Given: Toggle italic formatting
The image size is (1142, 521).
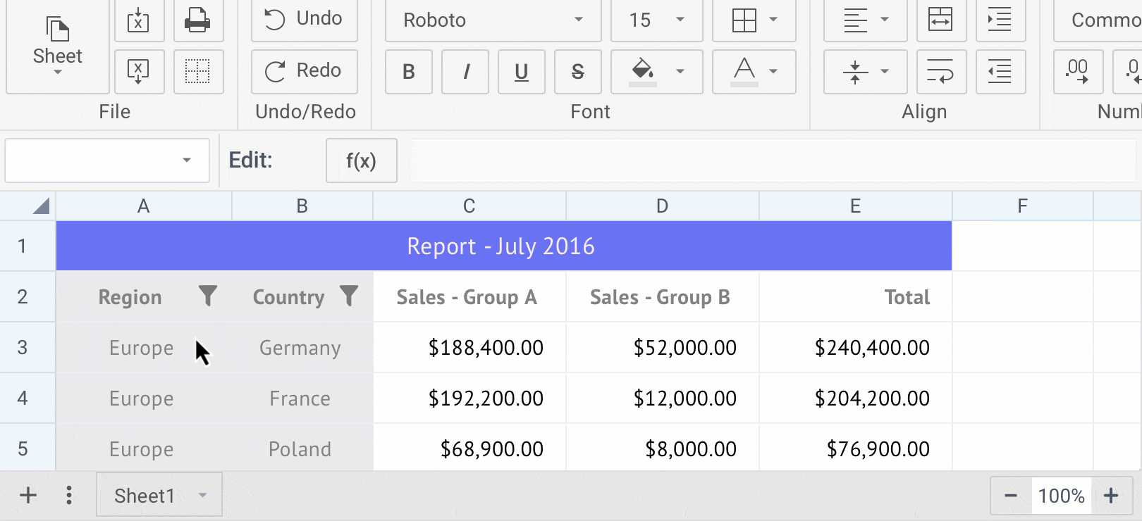Looking at the screenshot, I should pos(465,72).
